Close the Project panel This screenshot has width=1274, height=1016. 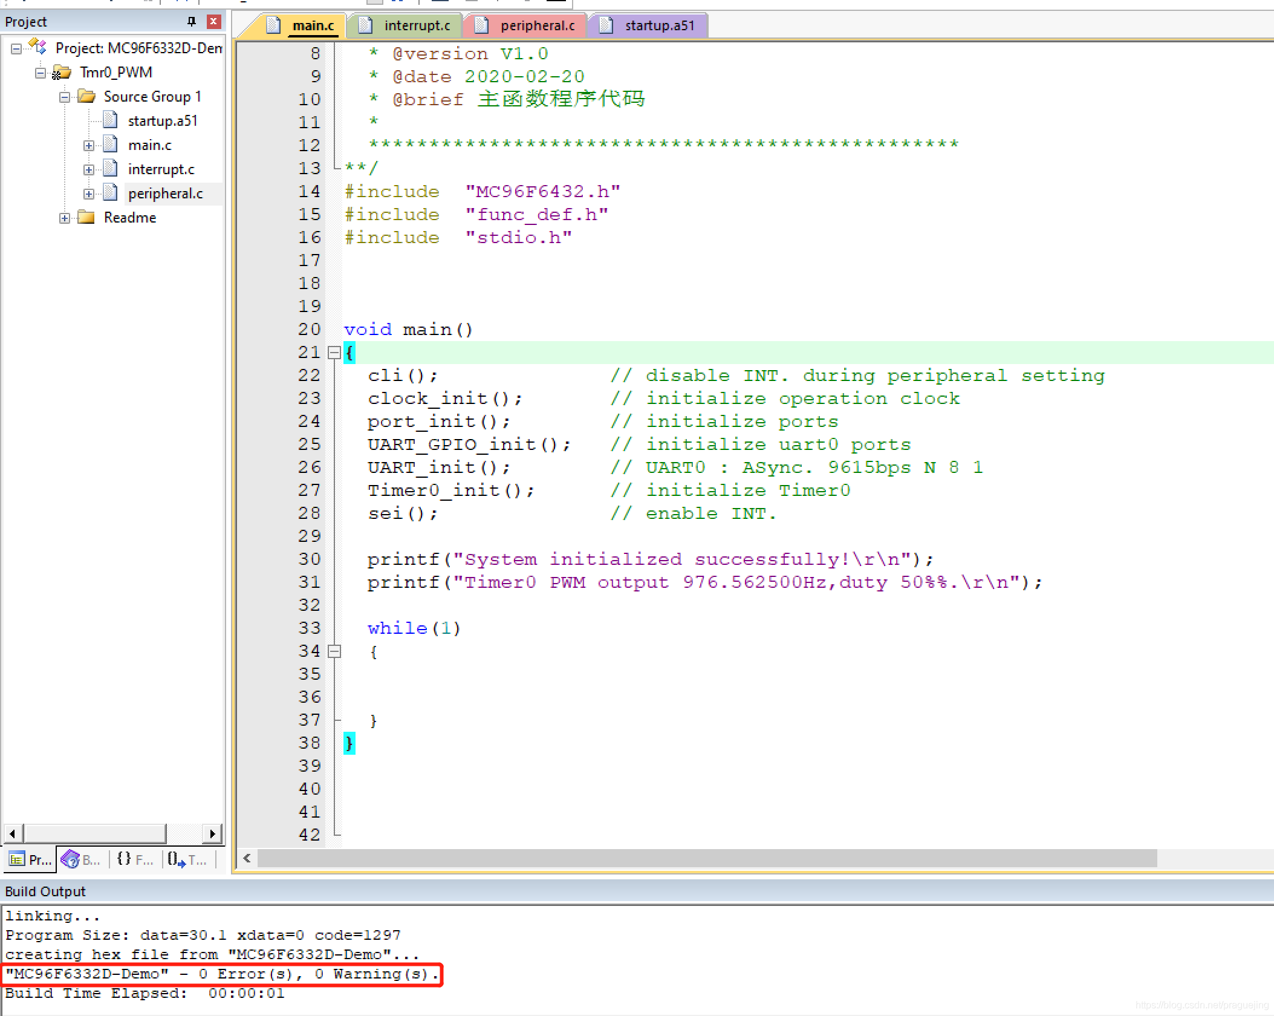coord(213,22)
